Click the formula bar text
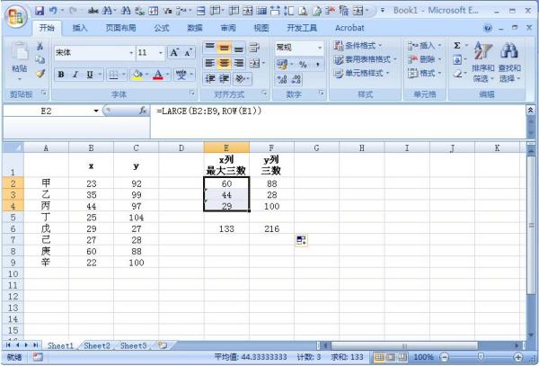This screenshot has height=366, width=539. [x=209, y=111]
